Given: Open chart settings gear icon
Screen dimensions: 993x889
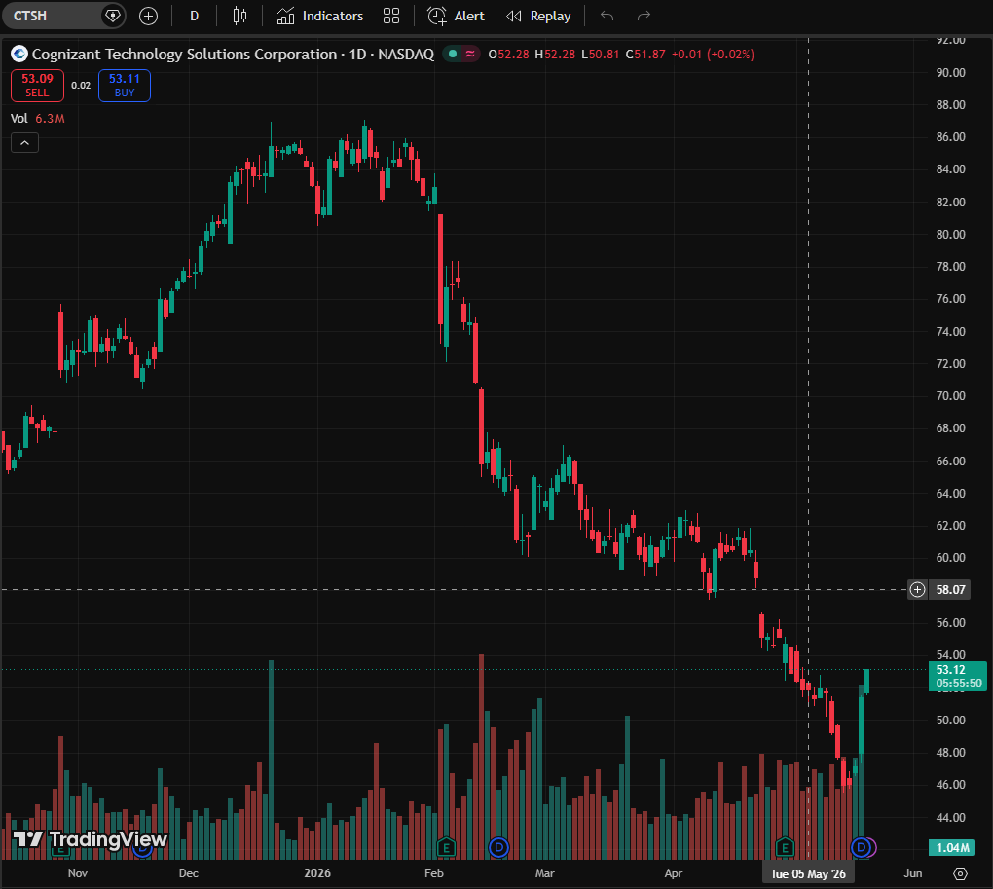Looking at the screenshot, I should click(x=960, y=873).
